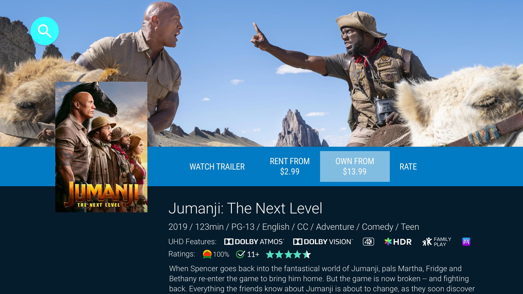Click the Dolby Vision logo

pyautogui.click(x=323, y=242)
